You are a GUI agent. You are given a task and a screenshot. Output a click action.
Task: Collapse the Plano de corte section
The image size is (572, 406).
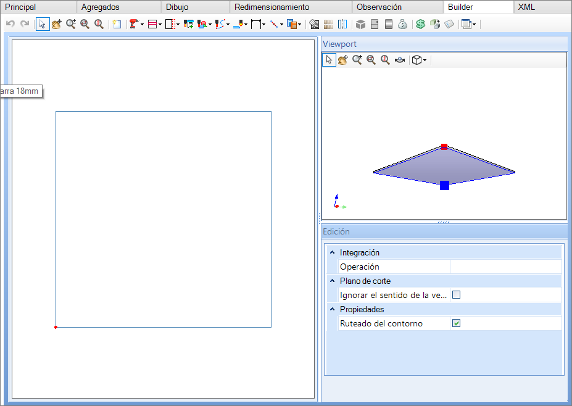(333, 281)
